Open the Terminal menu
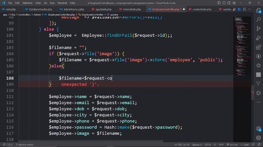Image resolution: width=263 pixels, height=147 pixels. point(62,3)
